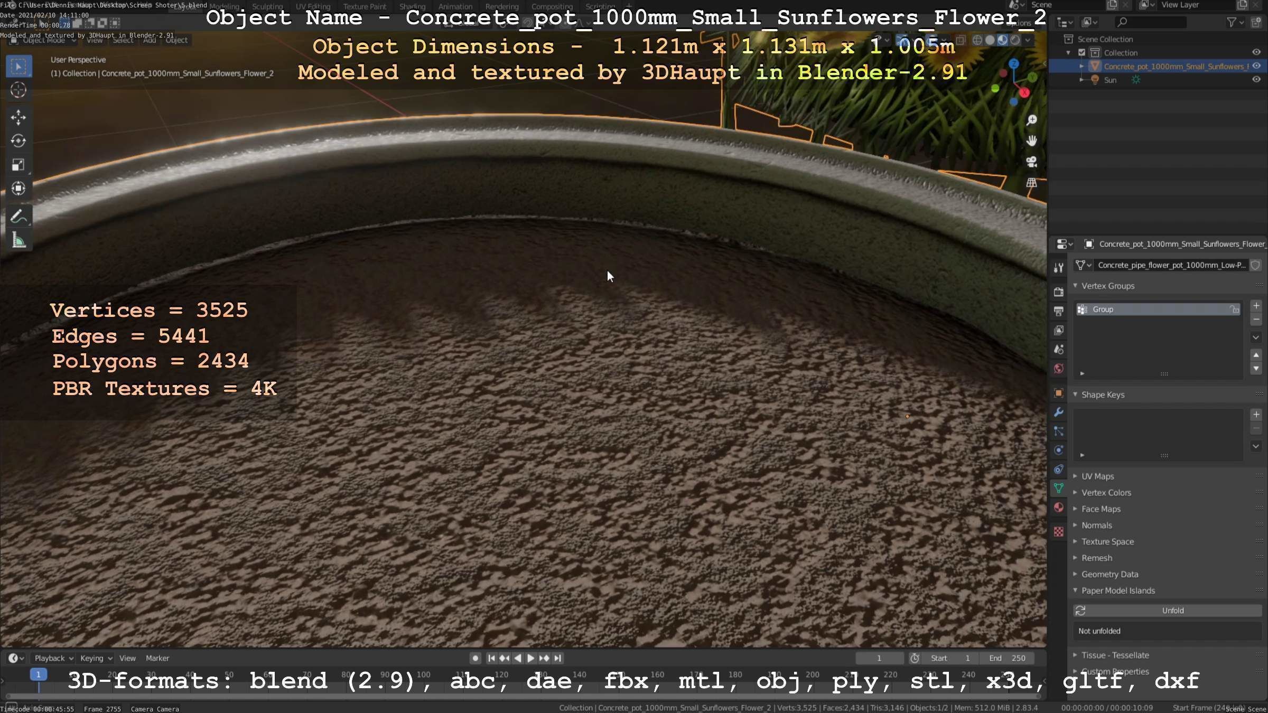The width and height of the screenshot is (1268, 713).
Task: Switch to the Texture Paint workspace tab
Action: pos(365,6)
